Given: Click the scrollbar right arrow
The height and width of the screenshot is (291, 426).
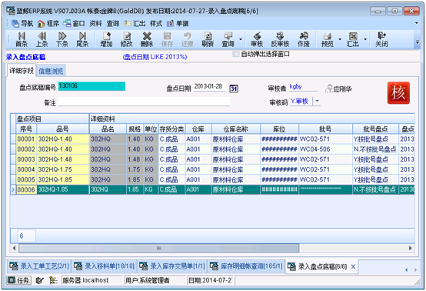Looking at the screenshot, I should point(411,248).
